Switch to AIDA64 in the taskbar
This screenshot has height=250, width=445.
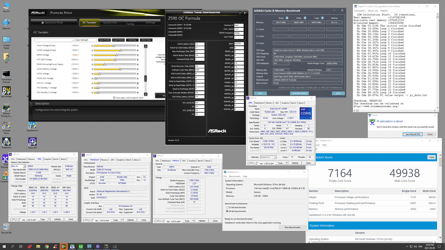click(80, 246)
